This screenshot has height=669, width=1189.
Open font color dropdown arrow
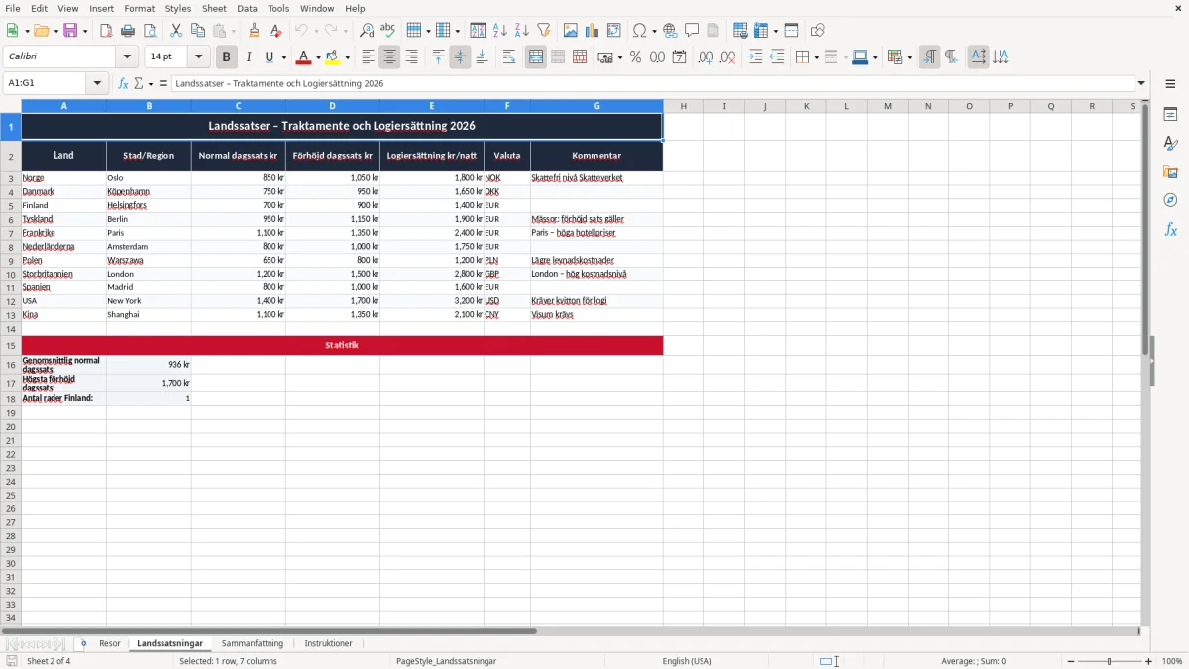point(318,57)
